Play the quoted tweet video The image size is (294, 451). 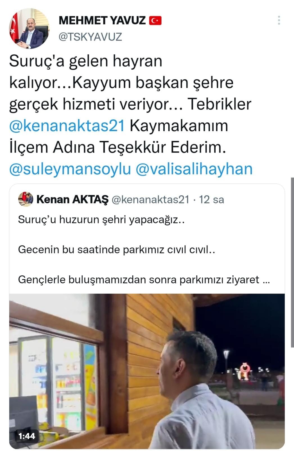point(147,371)
